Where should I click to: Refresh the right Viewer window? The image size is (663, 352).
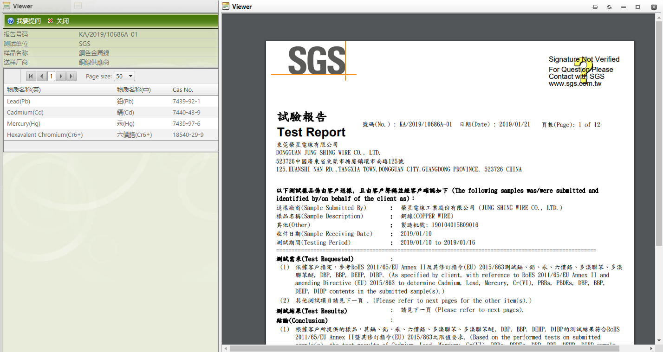point(609,7)
